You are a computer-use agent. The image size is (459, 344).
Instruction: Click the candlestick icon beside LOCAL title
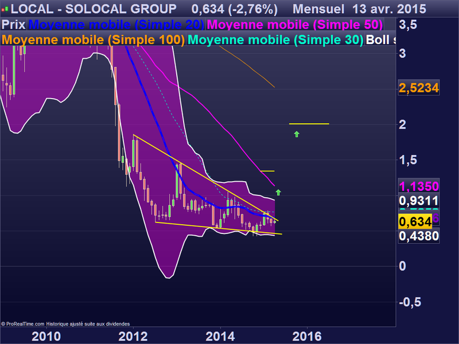click(5, 10)
